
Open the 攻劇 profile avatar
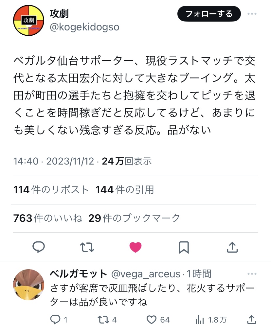click(29, 20)
